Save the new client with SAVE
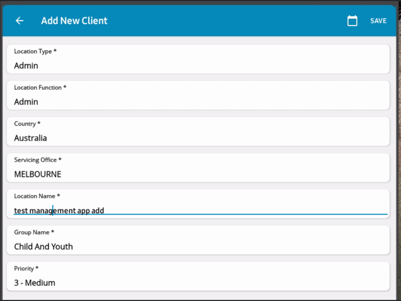401x301 pixels. [x=378, y=21]
